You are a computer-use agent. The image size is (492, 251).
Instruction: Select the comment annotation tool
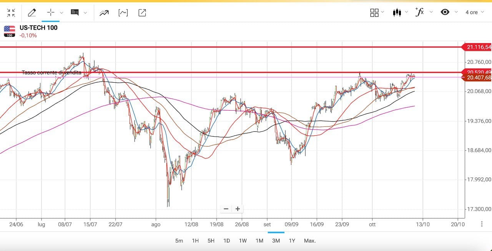click(75, 13)
